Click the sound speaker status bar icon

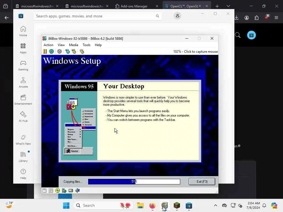(77, 190)
